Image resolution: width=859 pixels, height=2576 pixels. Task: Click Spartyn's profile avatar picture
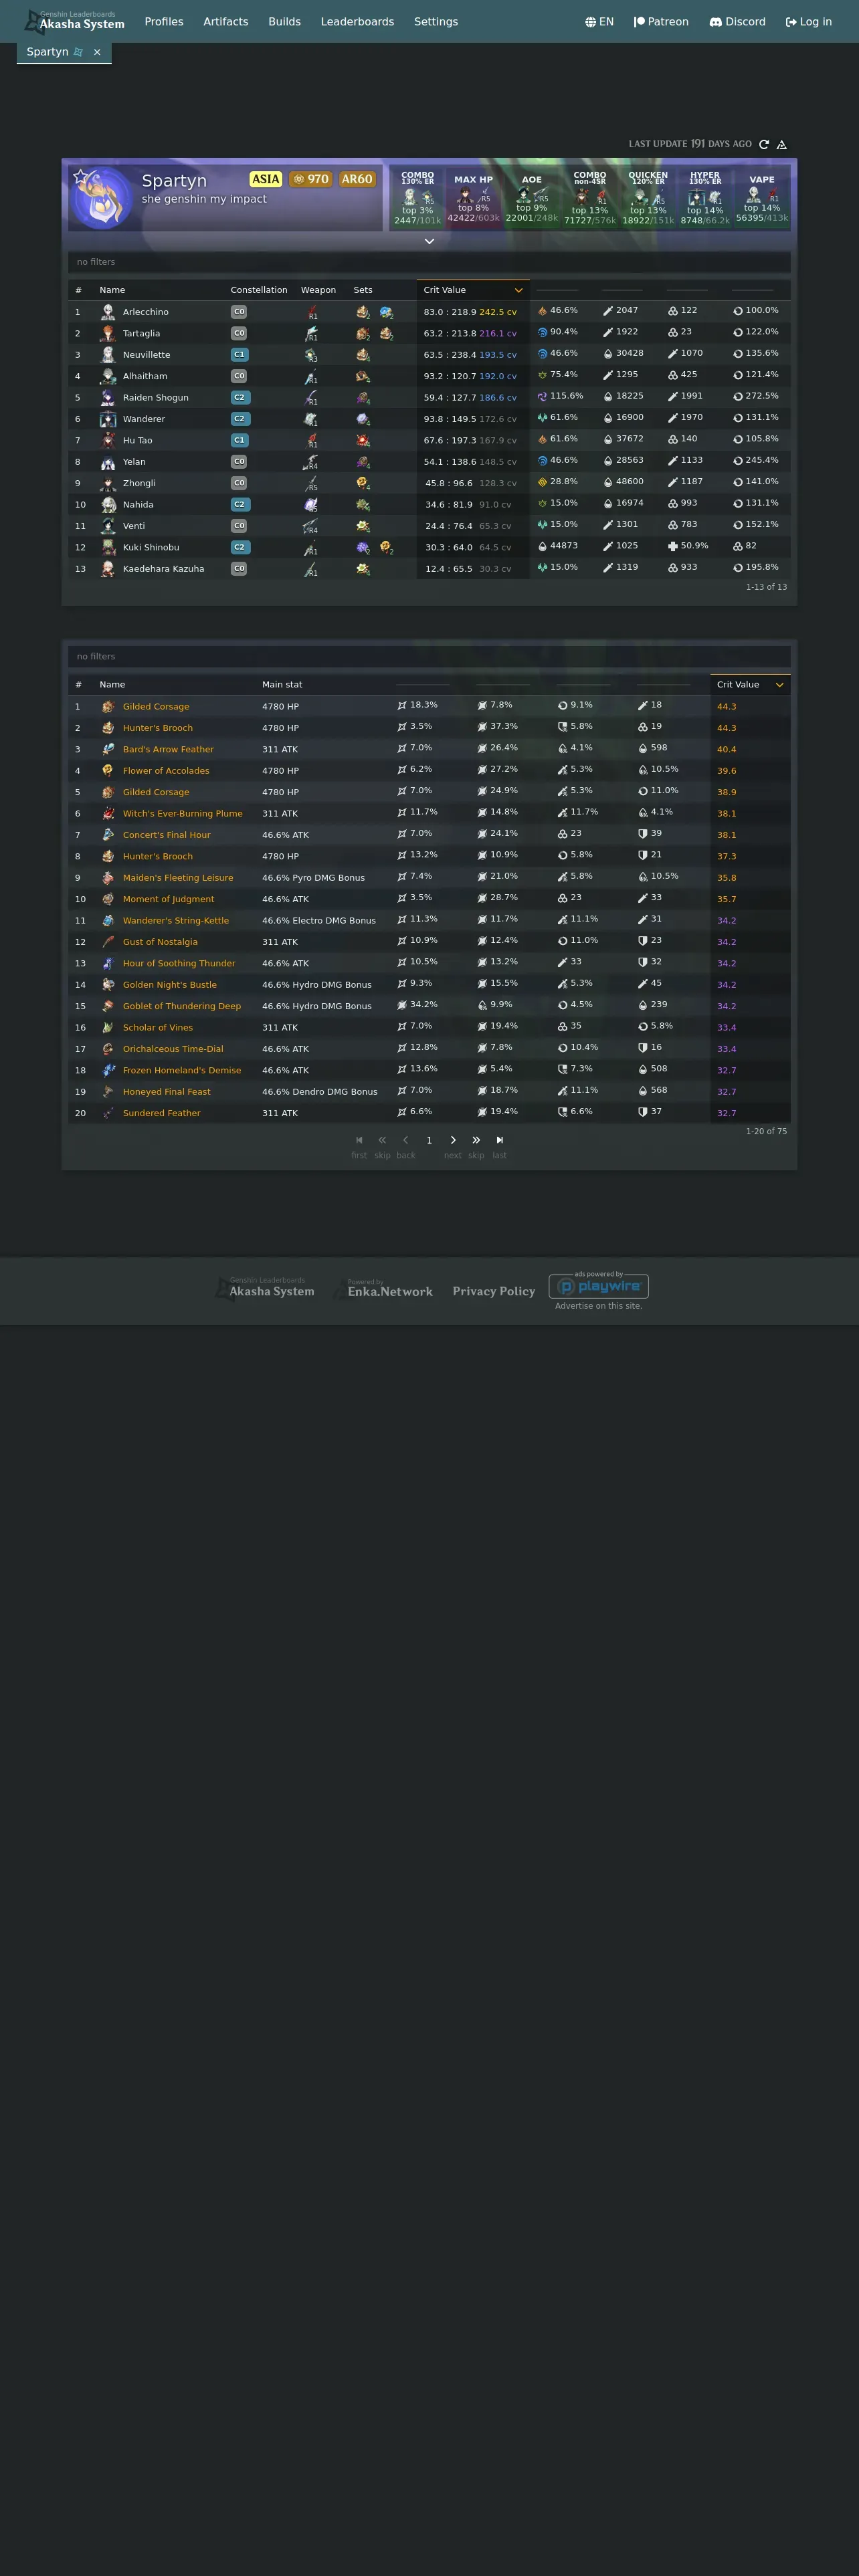coord(103,198)
